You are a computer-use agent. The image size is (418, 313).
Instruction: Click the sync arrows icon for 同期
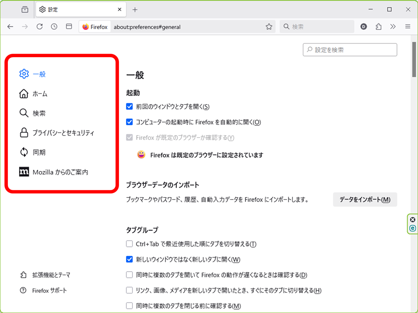[24, 152]
